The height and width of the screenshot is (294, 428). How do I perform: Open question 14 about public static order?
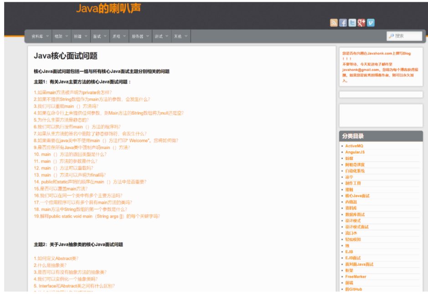(x=90, y=182)
